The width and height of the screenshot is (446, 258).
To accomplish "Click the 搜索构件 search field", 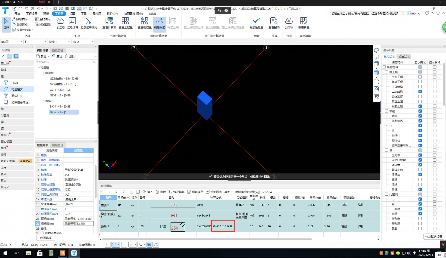I will click(x=66, y=62).
